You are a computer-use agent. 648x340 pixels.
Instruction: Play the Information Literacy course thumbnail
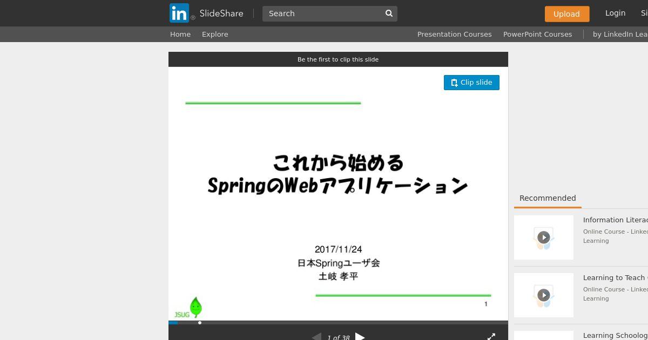pyautogui.click(x=544, y=237)
